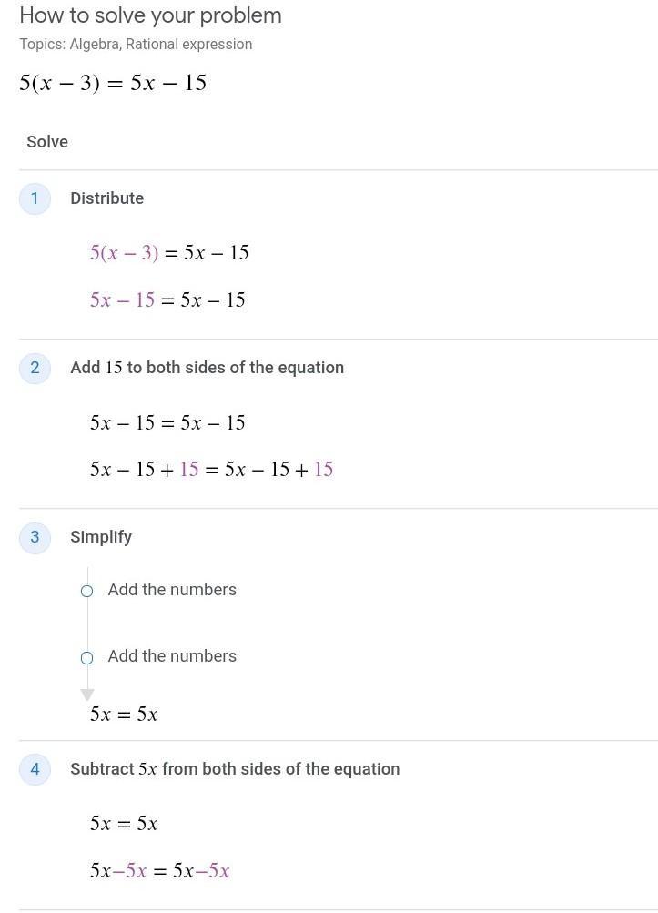The image size is (658, 913).
Task: Click the second 'Add the numbers' circle bullet
Action: [87, 657]
